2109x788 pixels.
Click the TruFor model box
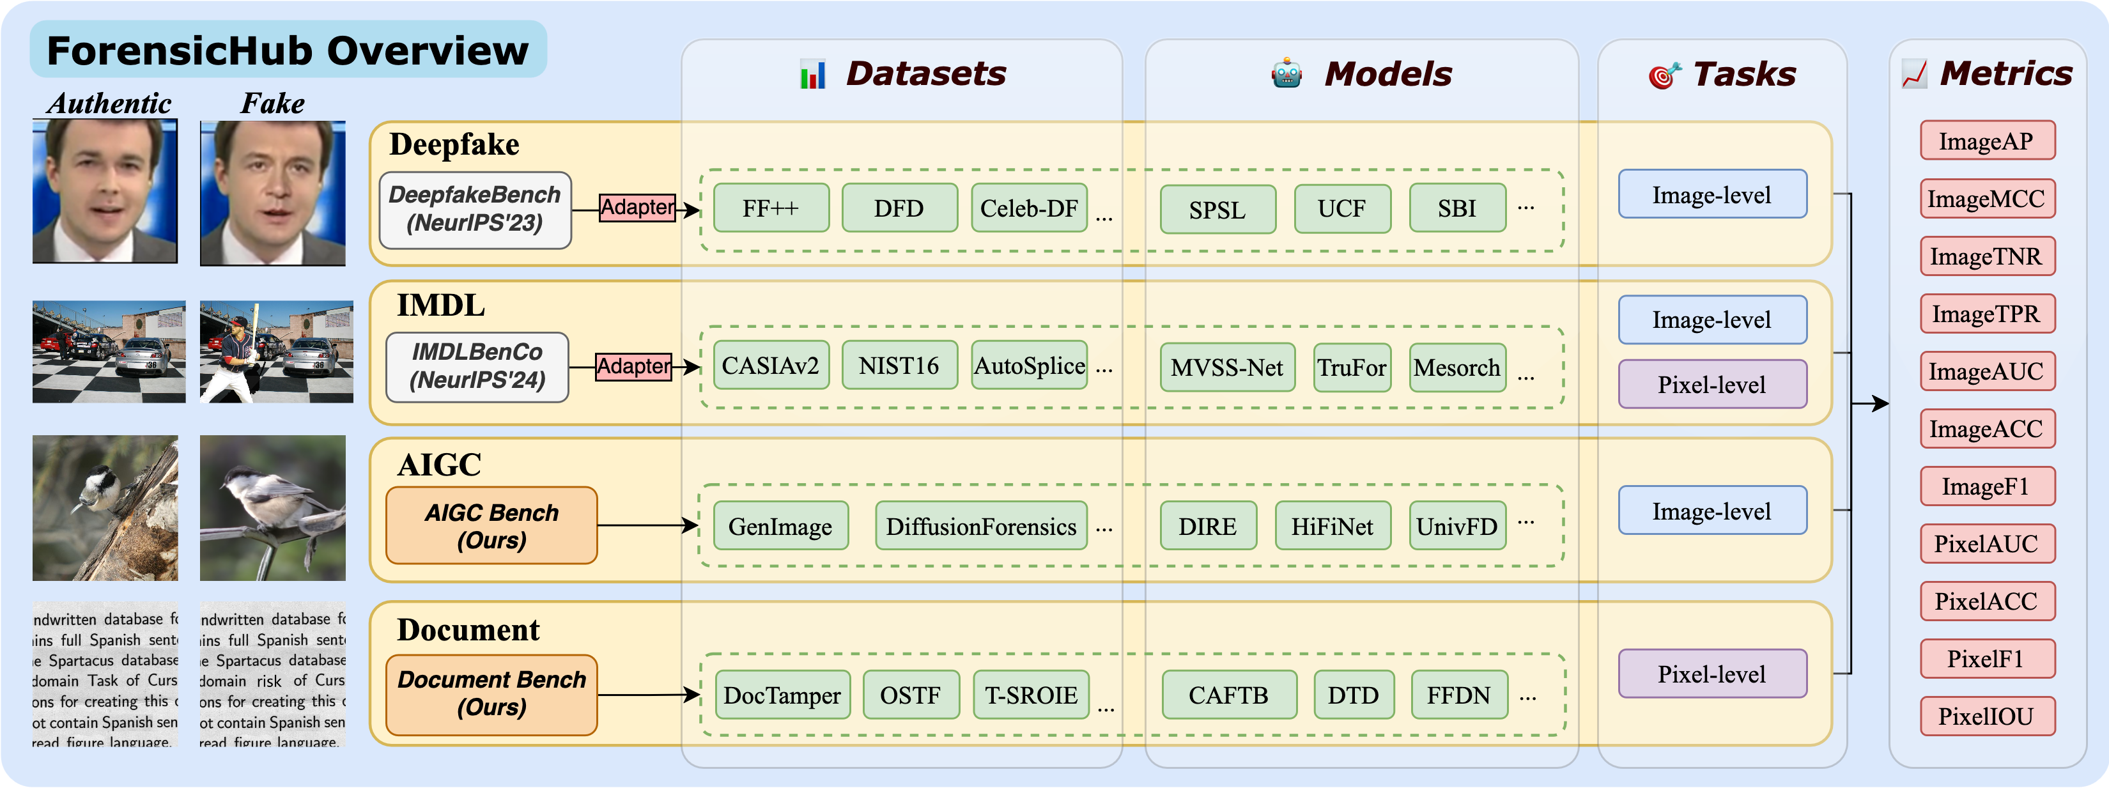[1352, 367]
